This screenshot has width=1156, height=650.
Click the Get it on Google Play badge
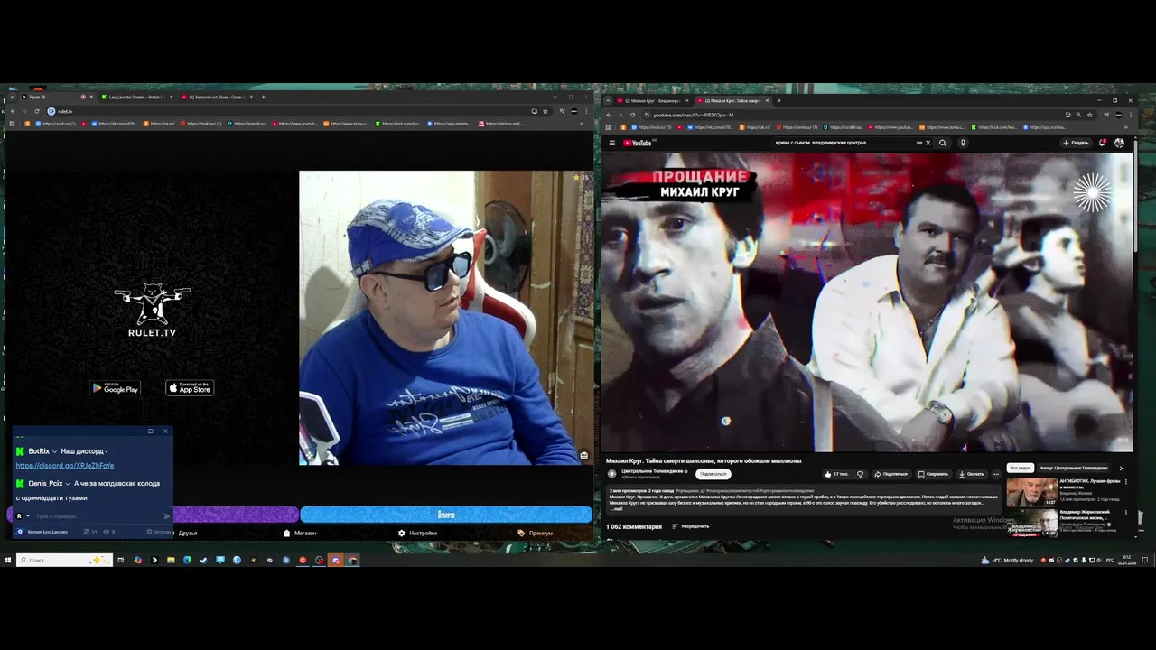[x=115, y=388]
